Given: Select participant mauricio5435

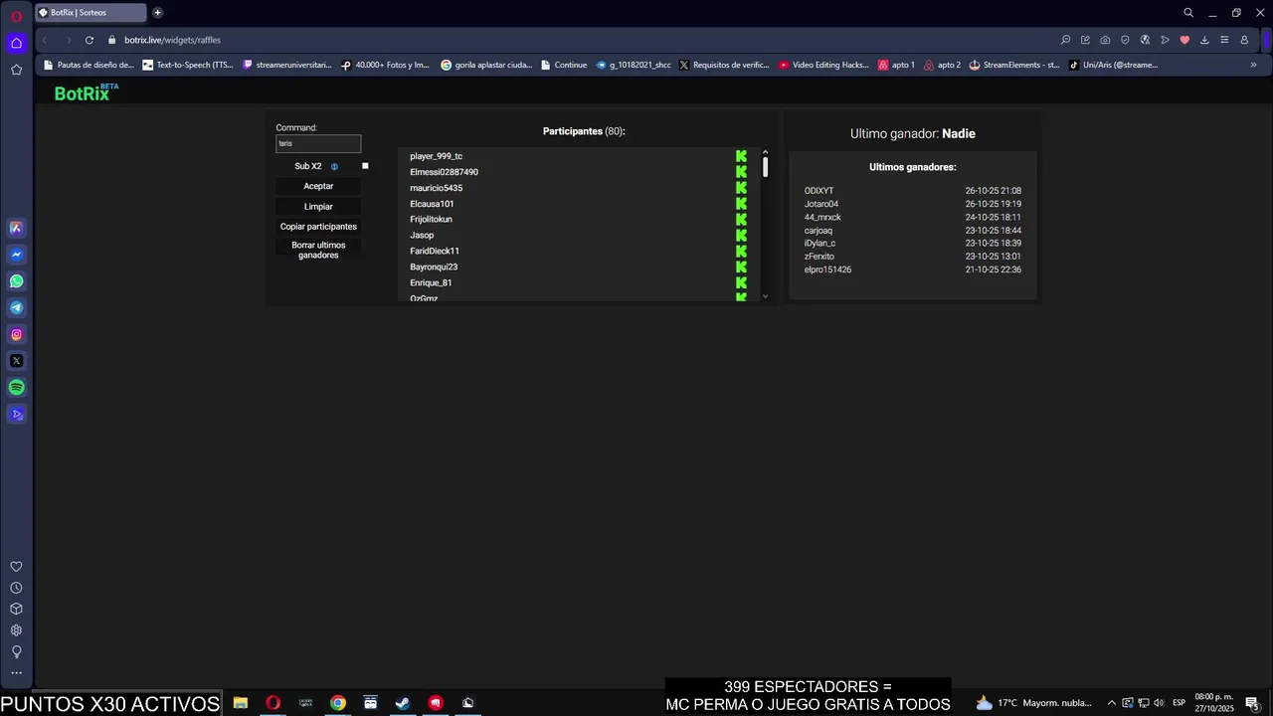Looking at the screenshot, I should click(x=436, y=188).
